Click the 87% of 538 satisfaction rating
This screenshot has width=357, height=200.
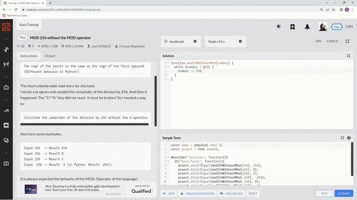[x=47, y=46]
